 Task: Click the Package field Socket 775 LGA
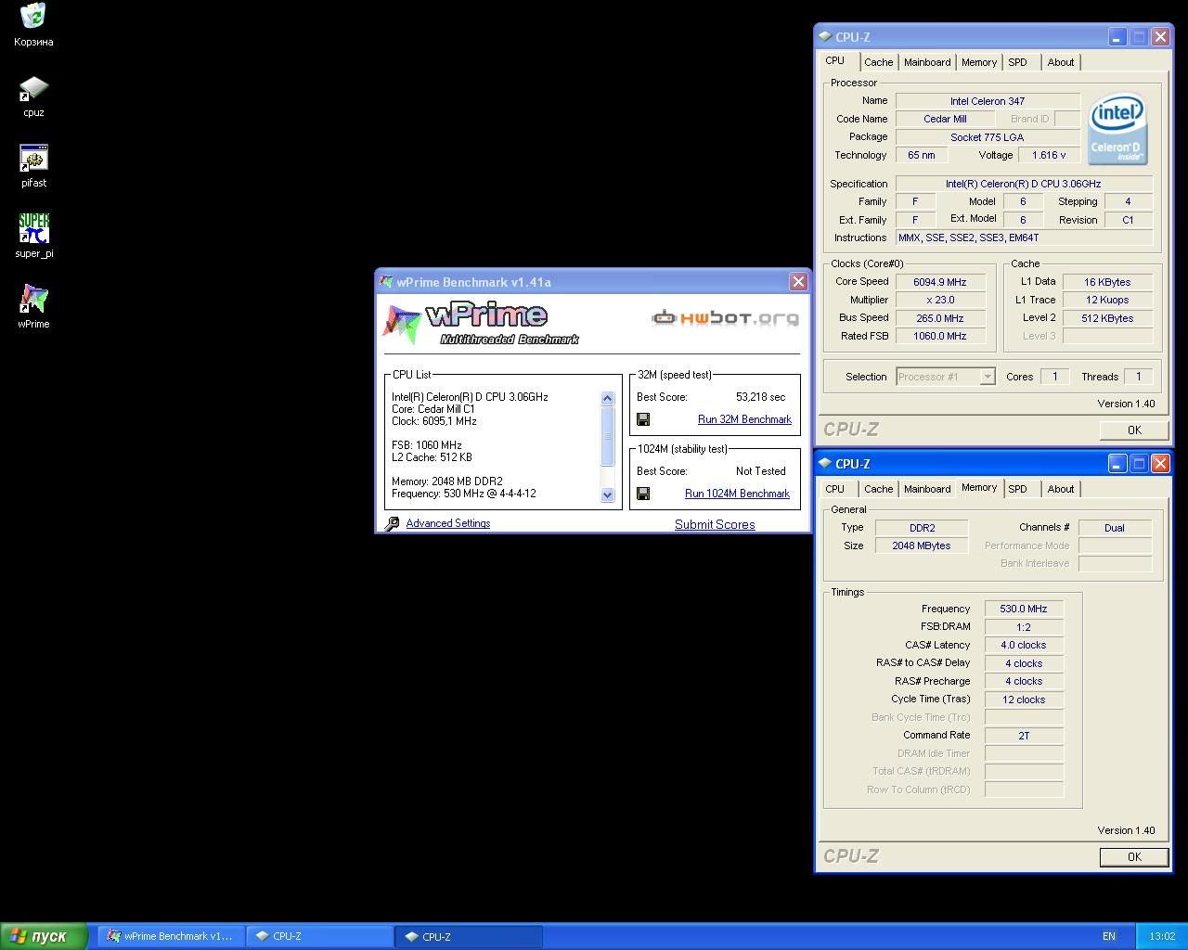(988, 137)
